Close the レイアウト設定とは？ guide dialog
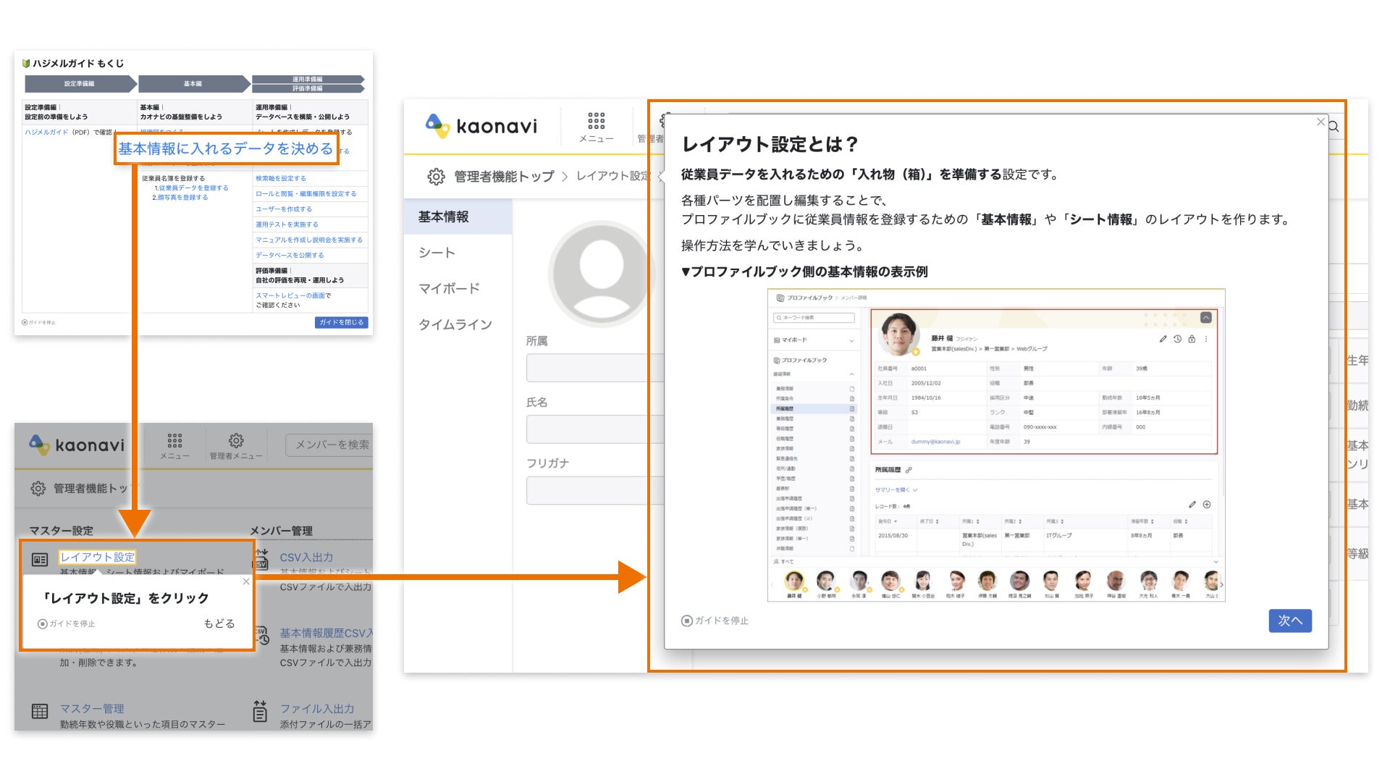The width and height of the screenshot is (1390, 782). 1320,122
